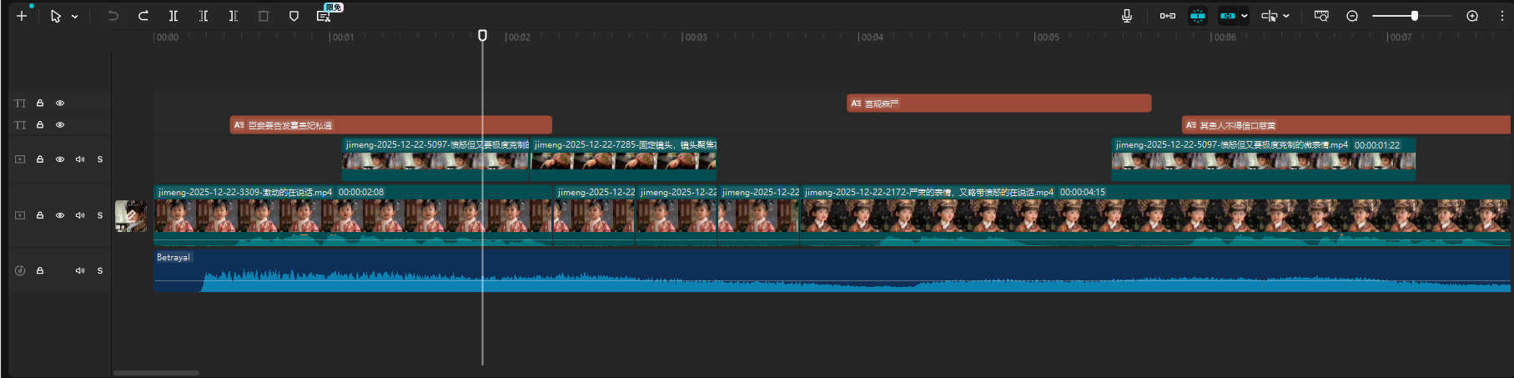Click the cover edit thumbnail

coord(131,215)
